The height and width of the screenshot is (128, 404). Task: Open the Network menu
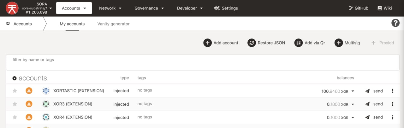[110, 8]
